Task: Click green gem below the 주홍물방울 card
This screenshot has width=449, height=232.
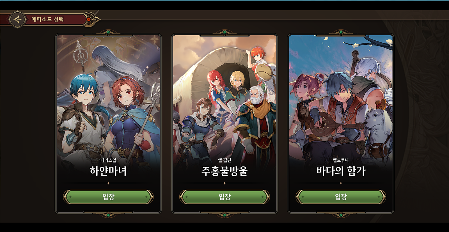Action: point(224,215)
